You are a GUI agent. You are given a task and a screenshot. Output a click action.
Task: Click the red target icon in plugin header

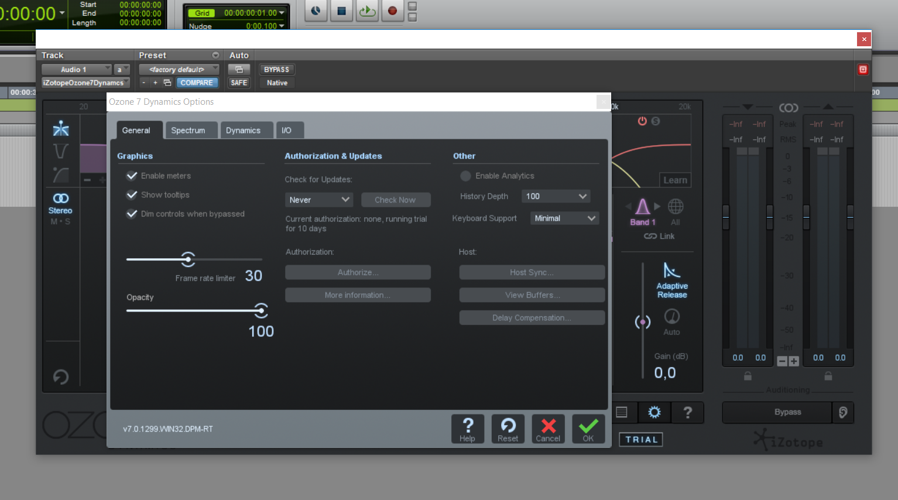pyautogui.click(x=863, y=69)
